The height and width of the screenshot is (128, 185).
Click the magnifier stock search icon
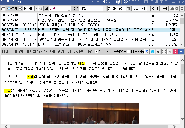pyautogui.click(x=41, y=8)
